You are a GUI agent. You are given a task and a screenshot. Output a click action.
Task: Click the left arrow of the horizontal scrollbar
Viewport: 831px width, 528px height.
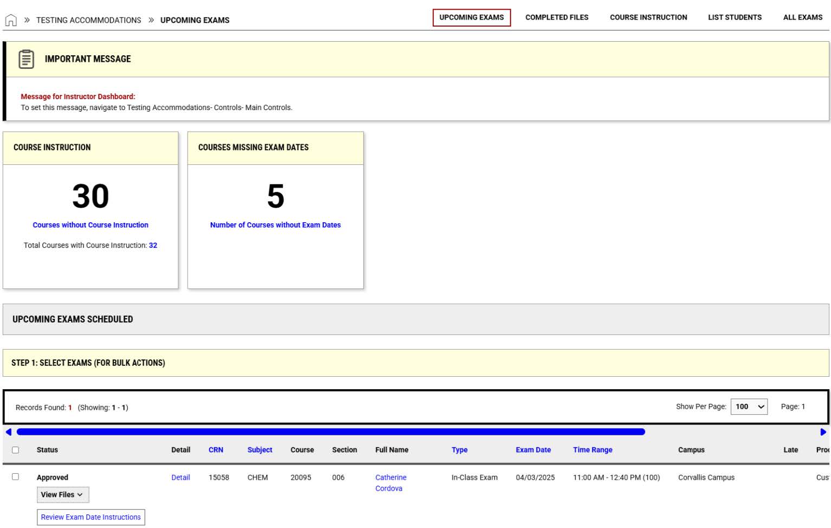pyautogui.click(x=8, y=432)
